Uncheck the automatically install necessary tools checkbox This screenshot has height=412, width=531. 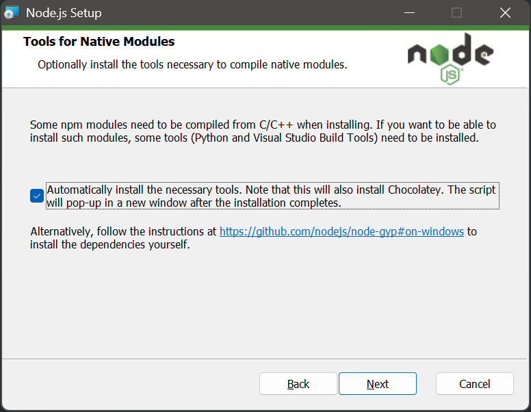point(36,196)
